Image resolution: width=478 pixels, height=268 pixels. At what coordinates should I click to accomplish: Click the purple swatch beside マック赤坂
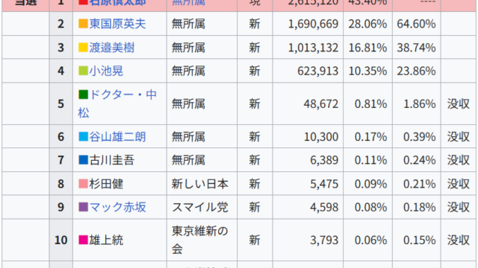[83, 207]
